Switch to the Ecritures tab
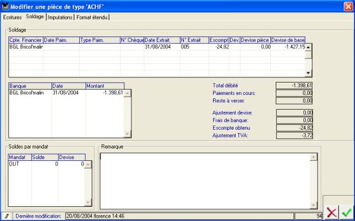The height and width of the screenshot is (221, 355). 12,17
